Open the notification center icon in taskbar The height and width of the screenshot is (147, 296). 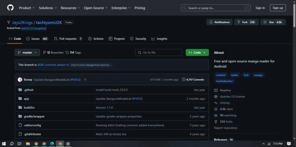[288, 144]
